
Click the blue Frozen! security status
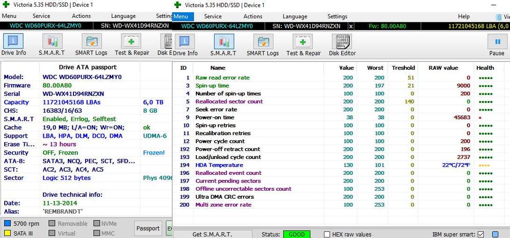(154, 152)
